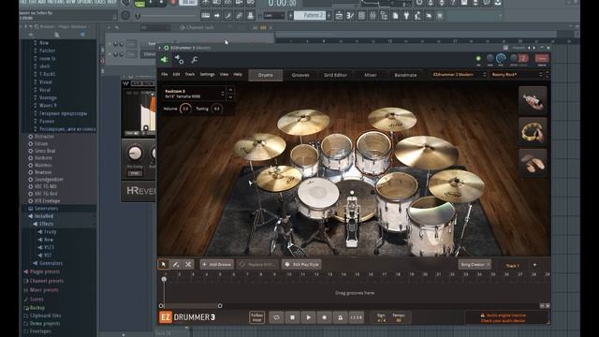599x337 pixels.
Task: Adjust the Racktom Volume knob
Action: [x=185, y=109]
